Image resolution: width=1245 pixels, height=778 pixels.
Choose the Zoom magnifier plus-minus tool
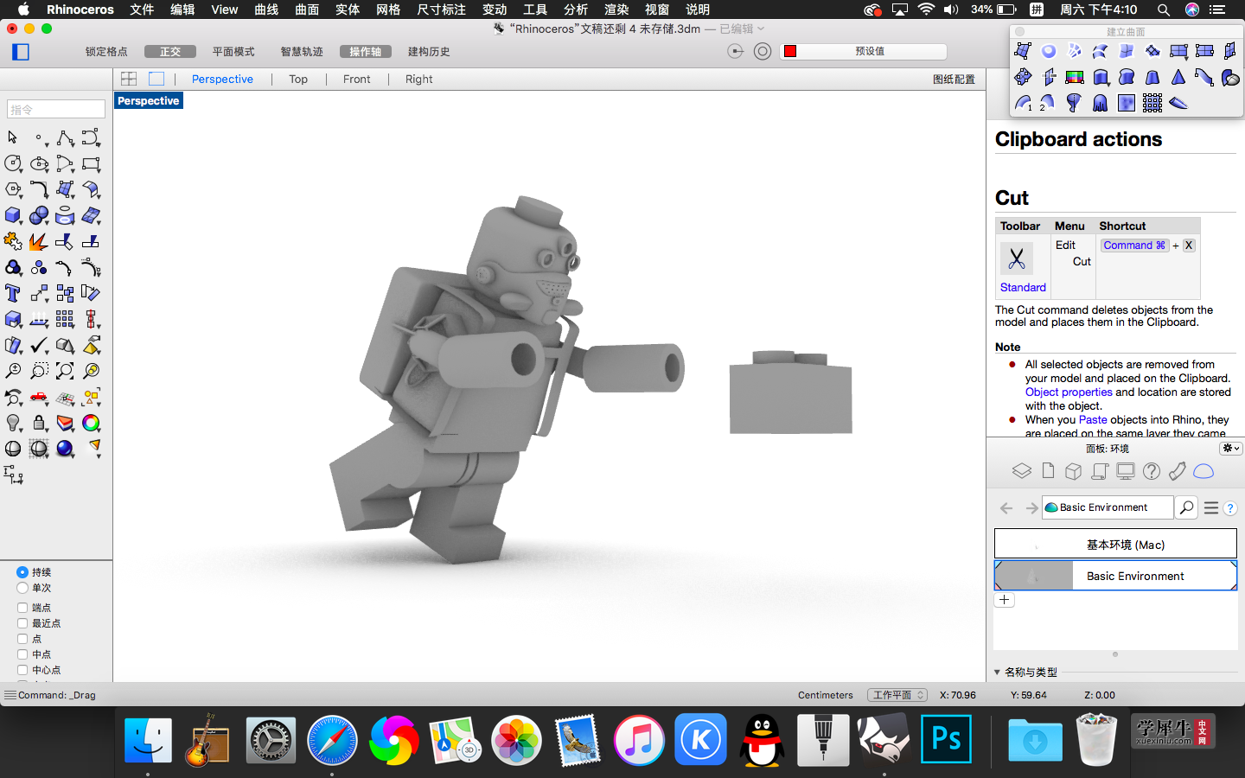pos(13,371)
